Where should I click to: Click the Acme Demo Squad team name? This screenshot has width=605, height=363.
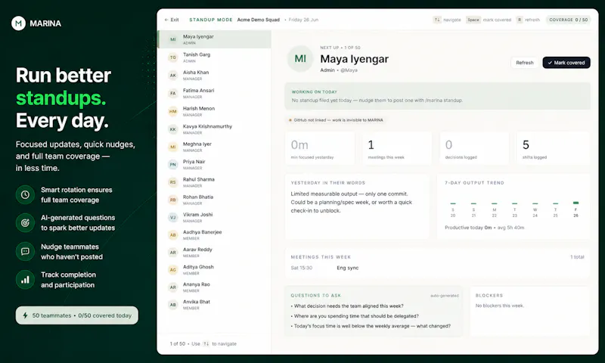pos(258,20)
